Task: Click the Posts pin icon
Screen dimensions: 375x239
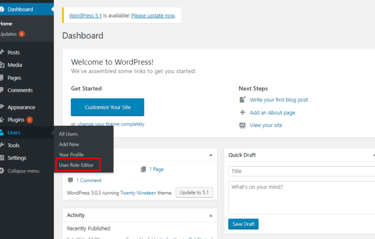Action: click(2, 52)
